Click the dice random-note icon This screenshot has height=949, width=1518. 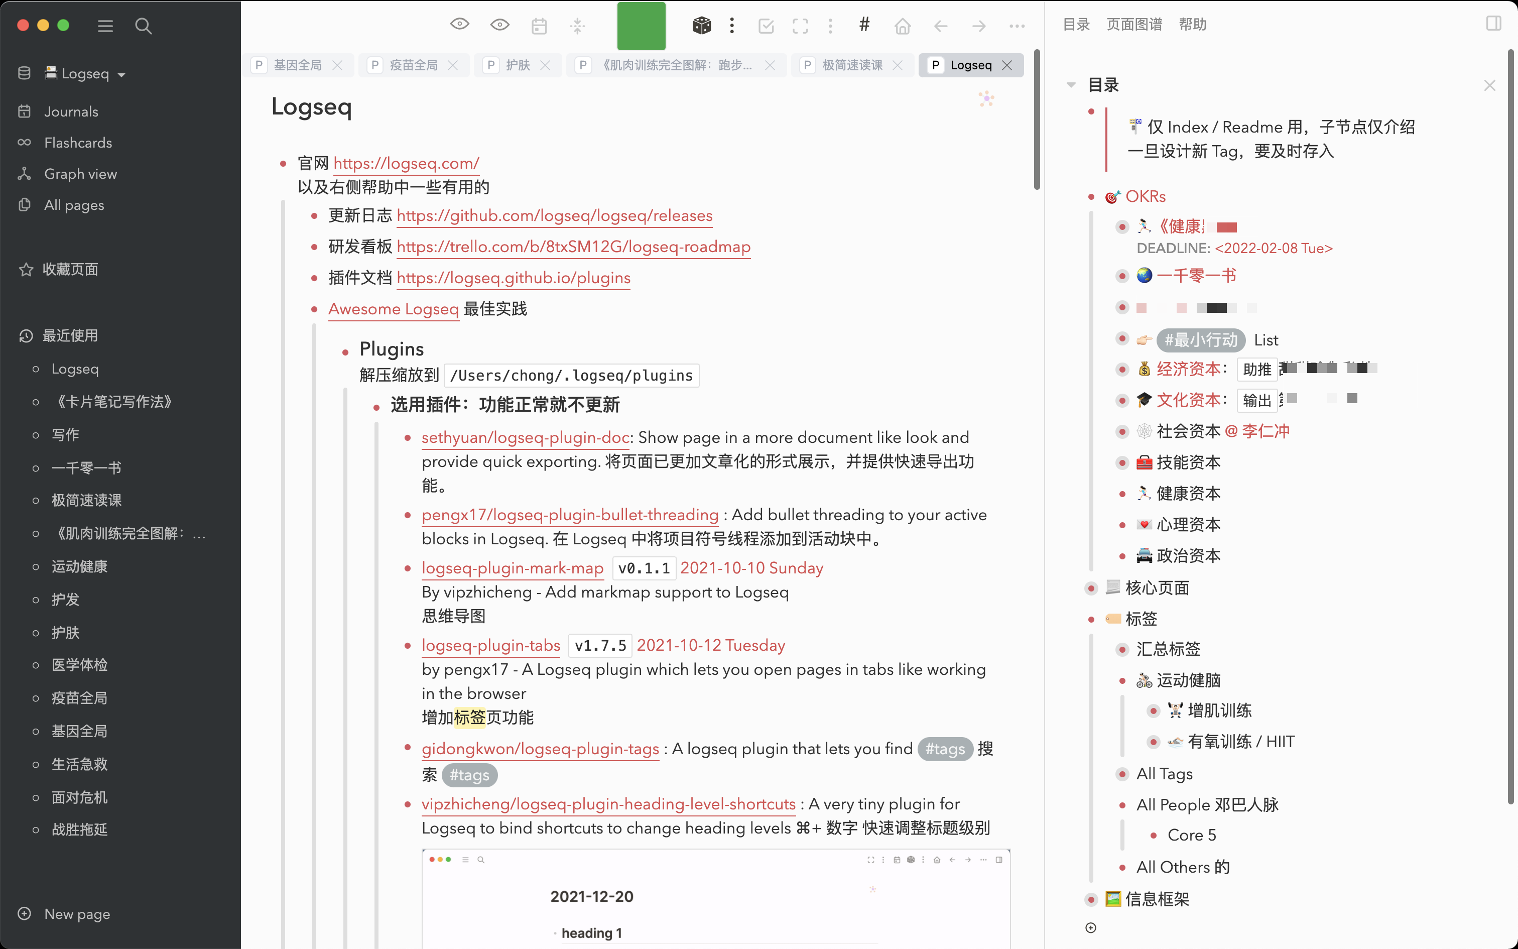click(x=701, y=26)
